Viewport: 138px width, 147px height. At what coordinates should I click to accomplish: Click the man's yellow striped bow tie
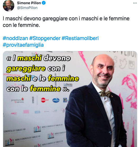pos(105,94)
